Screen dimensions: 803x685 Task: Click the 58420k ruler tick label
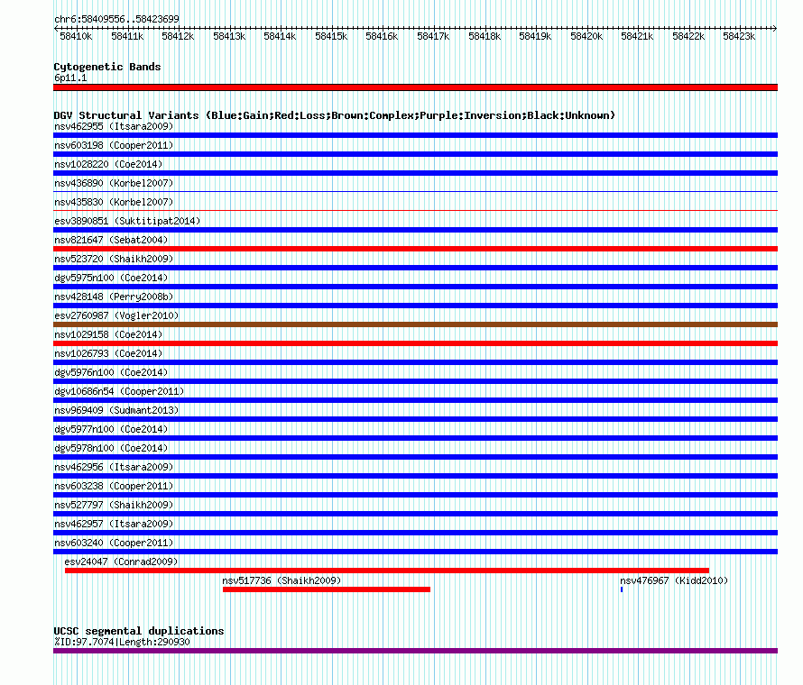tap(586, 36)
